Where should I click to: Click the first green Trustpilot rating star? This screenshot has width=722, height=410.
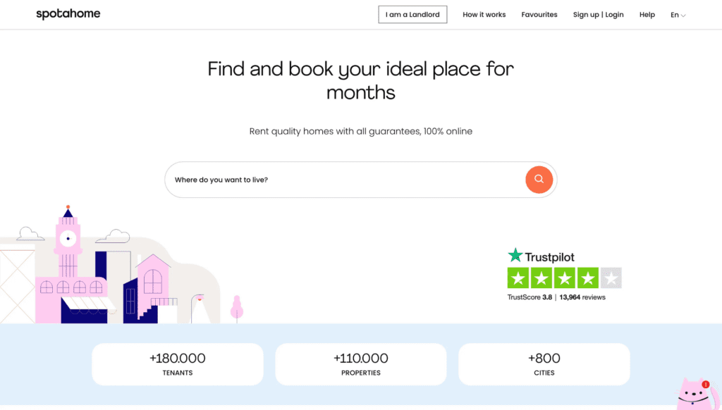[518, 278]
